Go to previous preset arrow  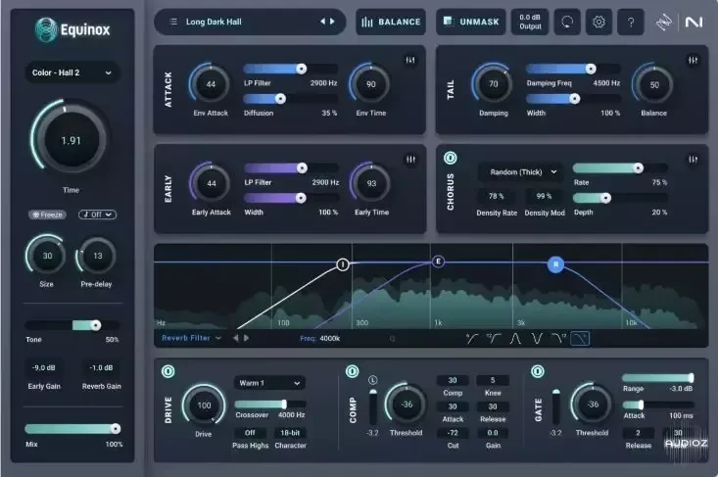322,22
